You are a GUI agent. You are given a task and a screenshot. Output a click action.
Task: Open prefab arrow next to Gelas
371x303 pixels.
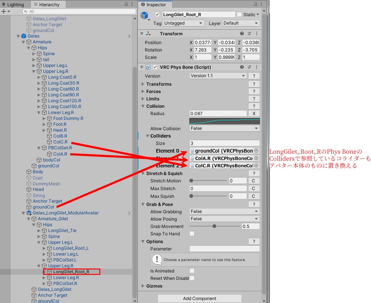129,36
